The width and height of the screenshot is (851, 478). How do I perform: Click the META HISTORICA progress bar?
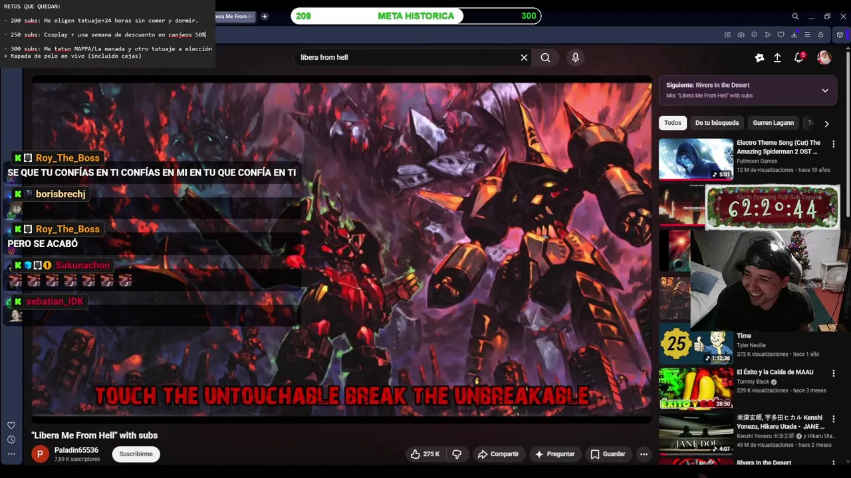[x=416, y=16]
